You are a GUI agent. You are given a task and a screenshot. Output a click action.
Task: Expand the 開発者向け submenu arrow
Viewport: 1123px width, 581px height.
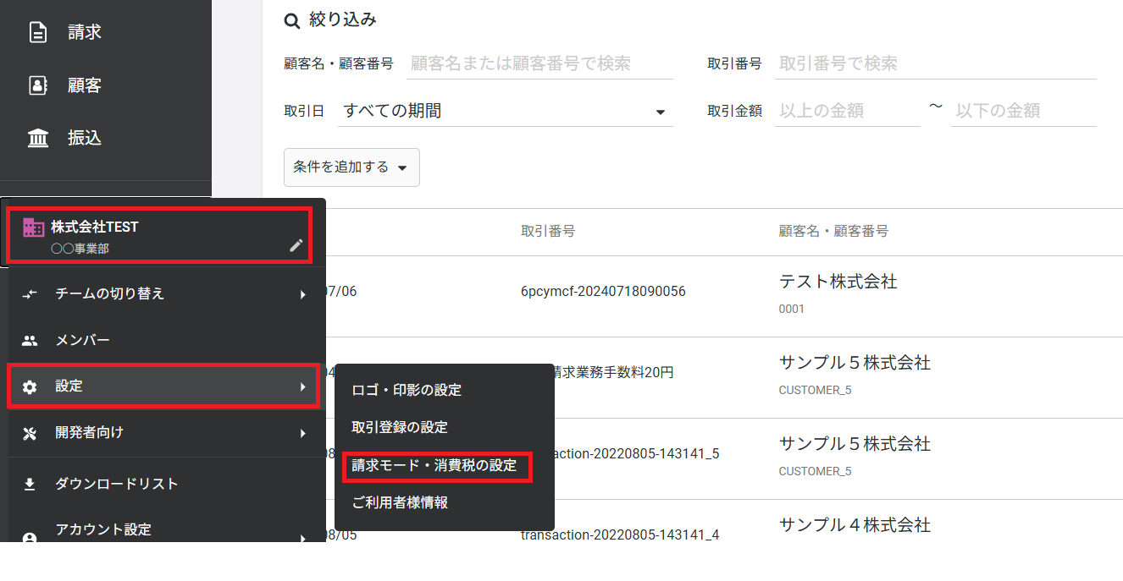[302, 433]
